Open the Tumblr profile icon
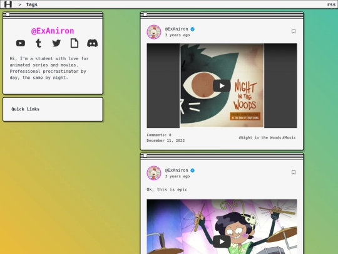Screen dimensions: 338x254 [x=39, y=43]
